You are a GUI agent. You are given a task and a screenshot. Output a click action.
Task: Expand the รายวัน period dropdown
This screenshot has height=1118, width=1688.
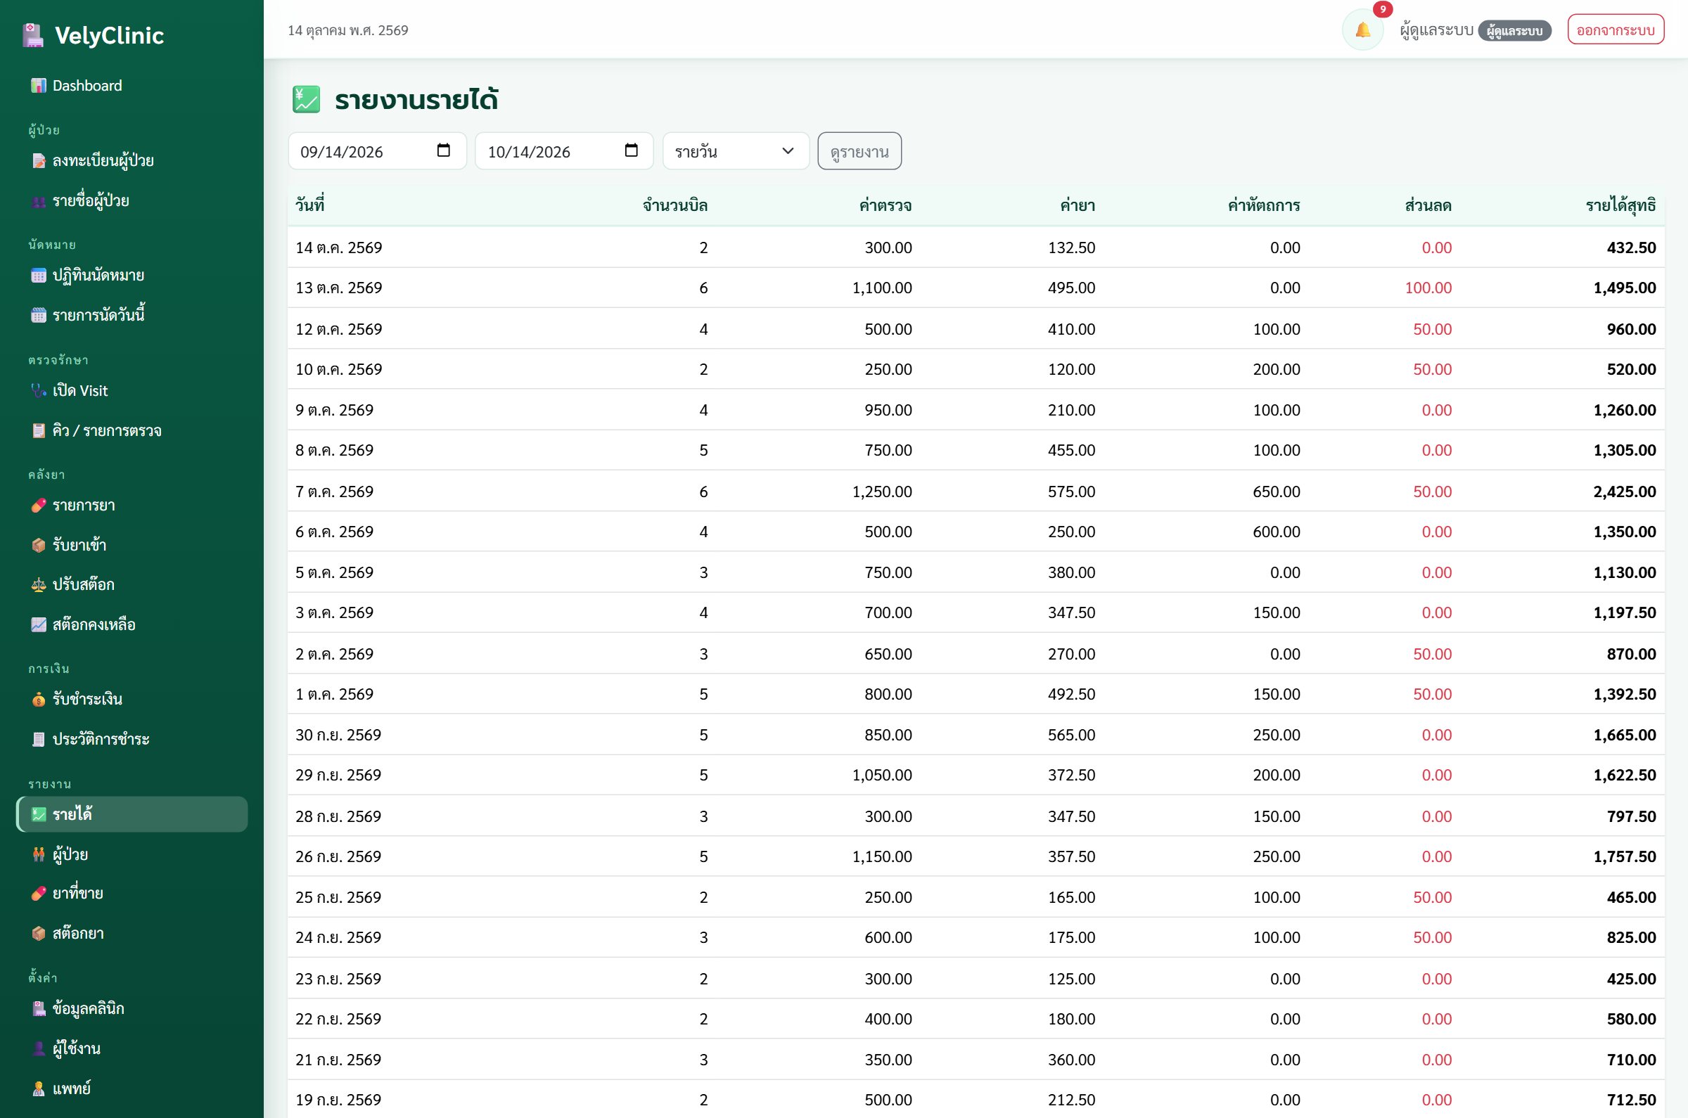[x=735, y=151]
